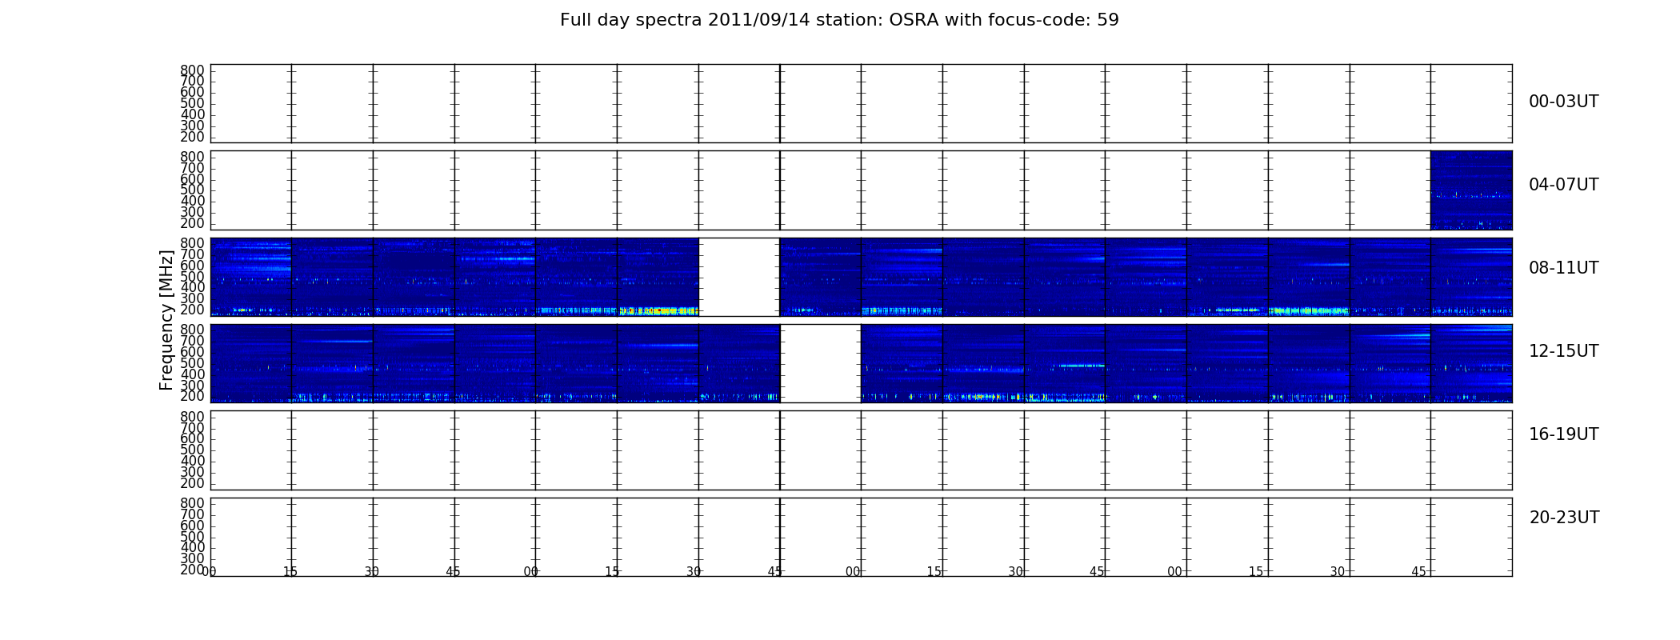Click the 'Frequency [MHz]' y-axis label
Image resolution: width=1680 pixels, height=640 pixels.
[x=166, y=320]
